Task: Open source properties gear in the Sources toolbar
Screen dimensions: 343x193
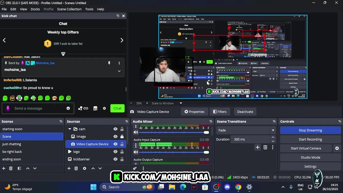Action: pos(84,168)
